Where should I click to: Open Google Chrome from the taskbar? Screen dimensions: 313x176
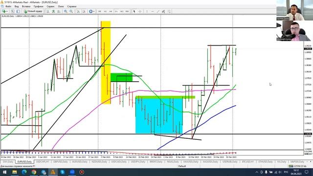click(34, 172)
